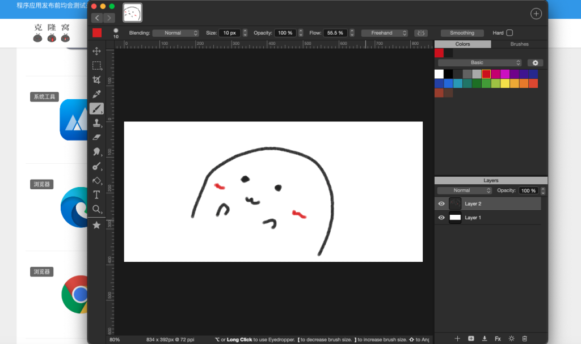This screenshot has height=344, width=581.
Task: Click the Layers panel header
Action: coord(491,180)
